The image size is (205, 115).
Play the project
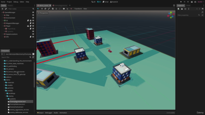[x=181, y=2]
